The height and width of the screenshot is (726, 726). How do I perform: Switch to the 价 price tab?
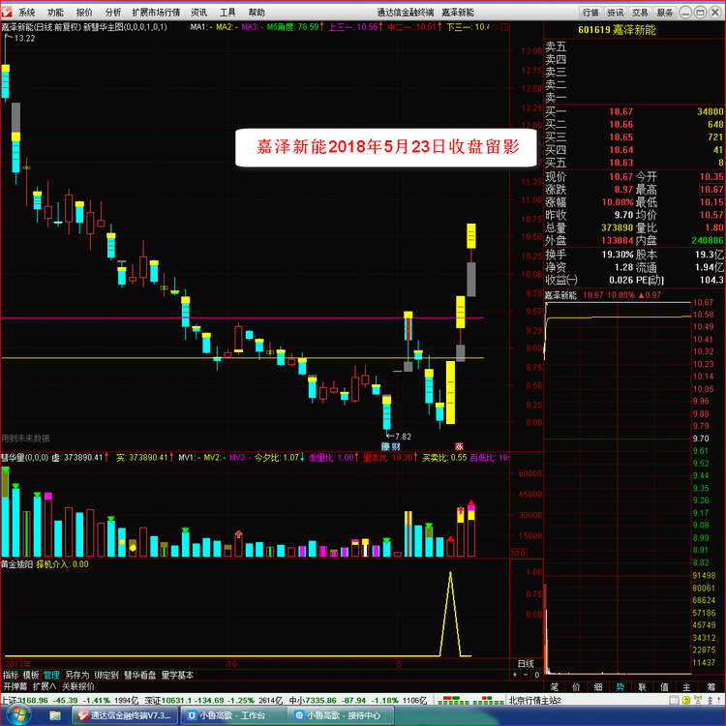577,687
